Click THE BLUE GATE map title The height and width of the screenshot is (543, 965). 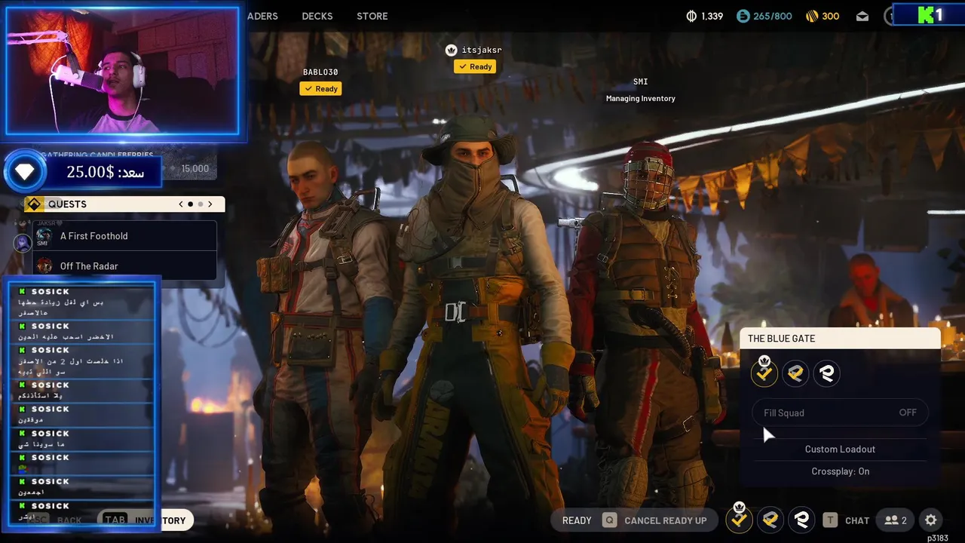tap(781, 339)
